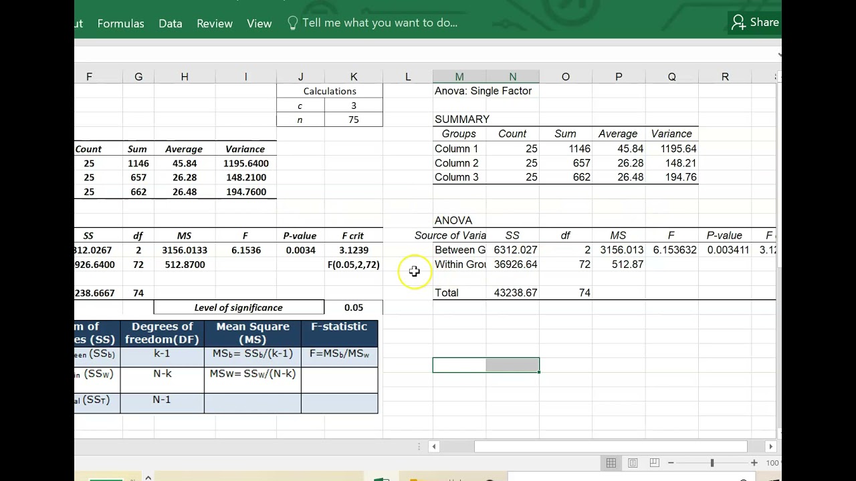Click the horizontal scrollbar left arrow
856x481 pixels.
pos(434,446)
